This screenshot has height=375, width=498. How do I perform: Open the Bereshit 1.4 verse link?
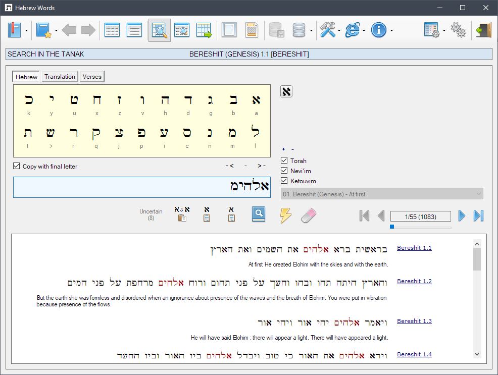click(x=414, y=354)
